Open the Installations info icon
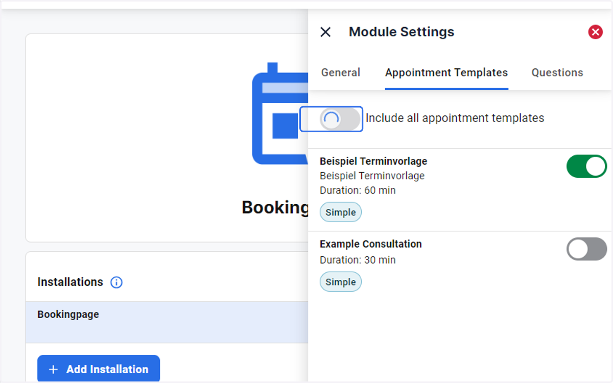Image resolution: width=613 pixels, height=383 pixels. pyautogui.click(x=116, y=282)
